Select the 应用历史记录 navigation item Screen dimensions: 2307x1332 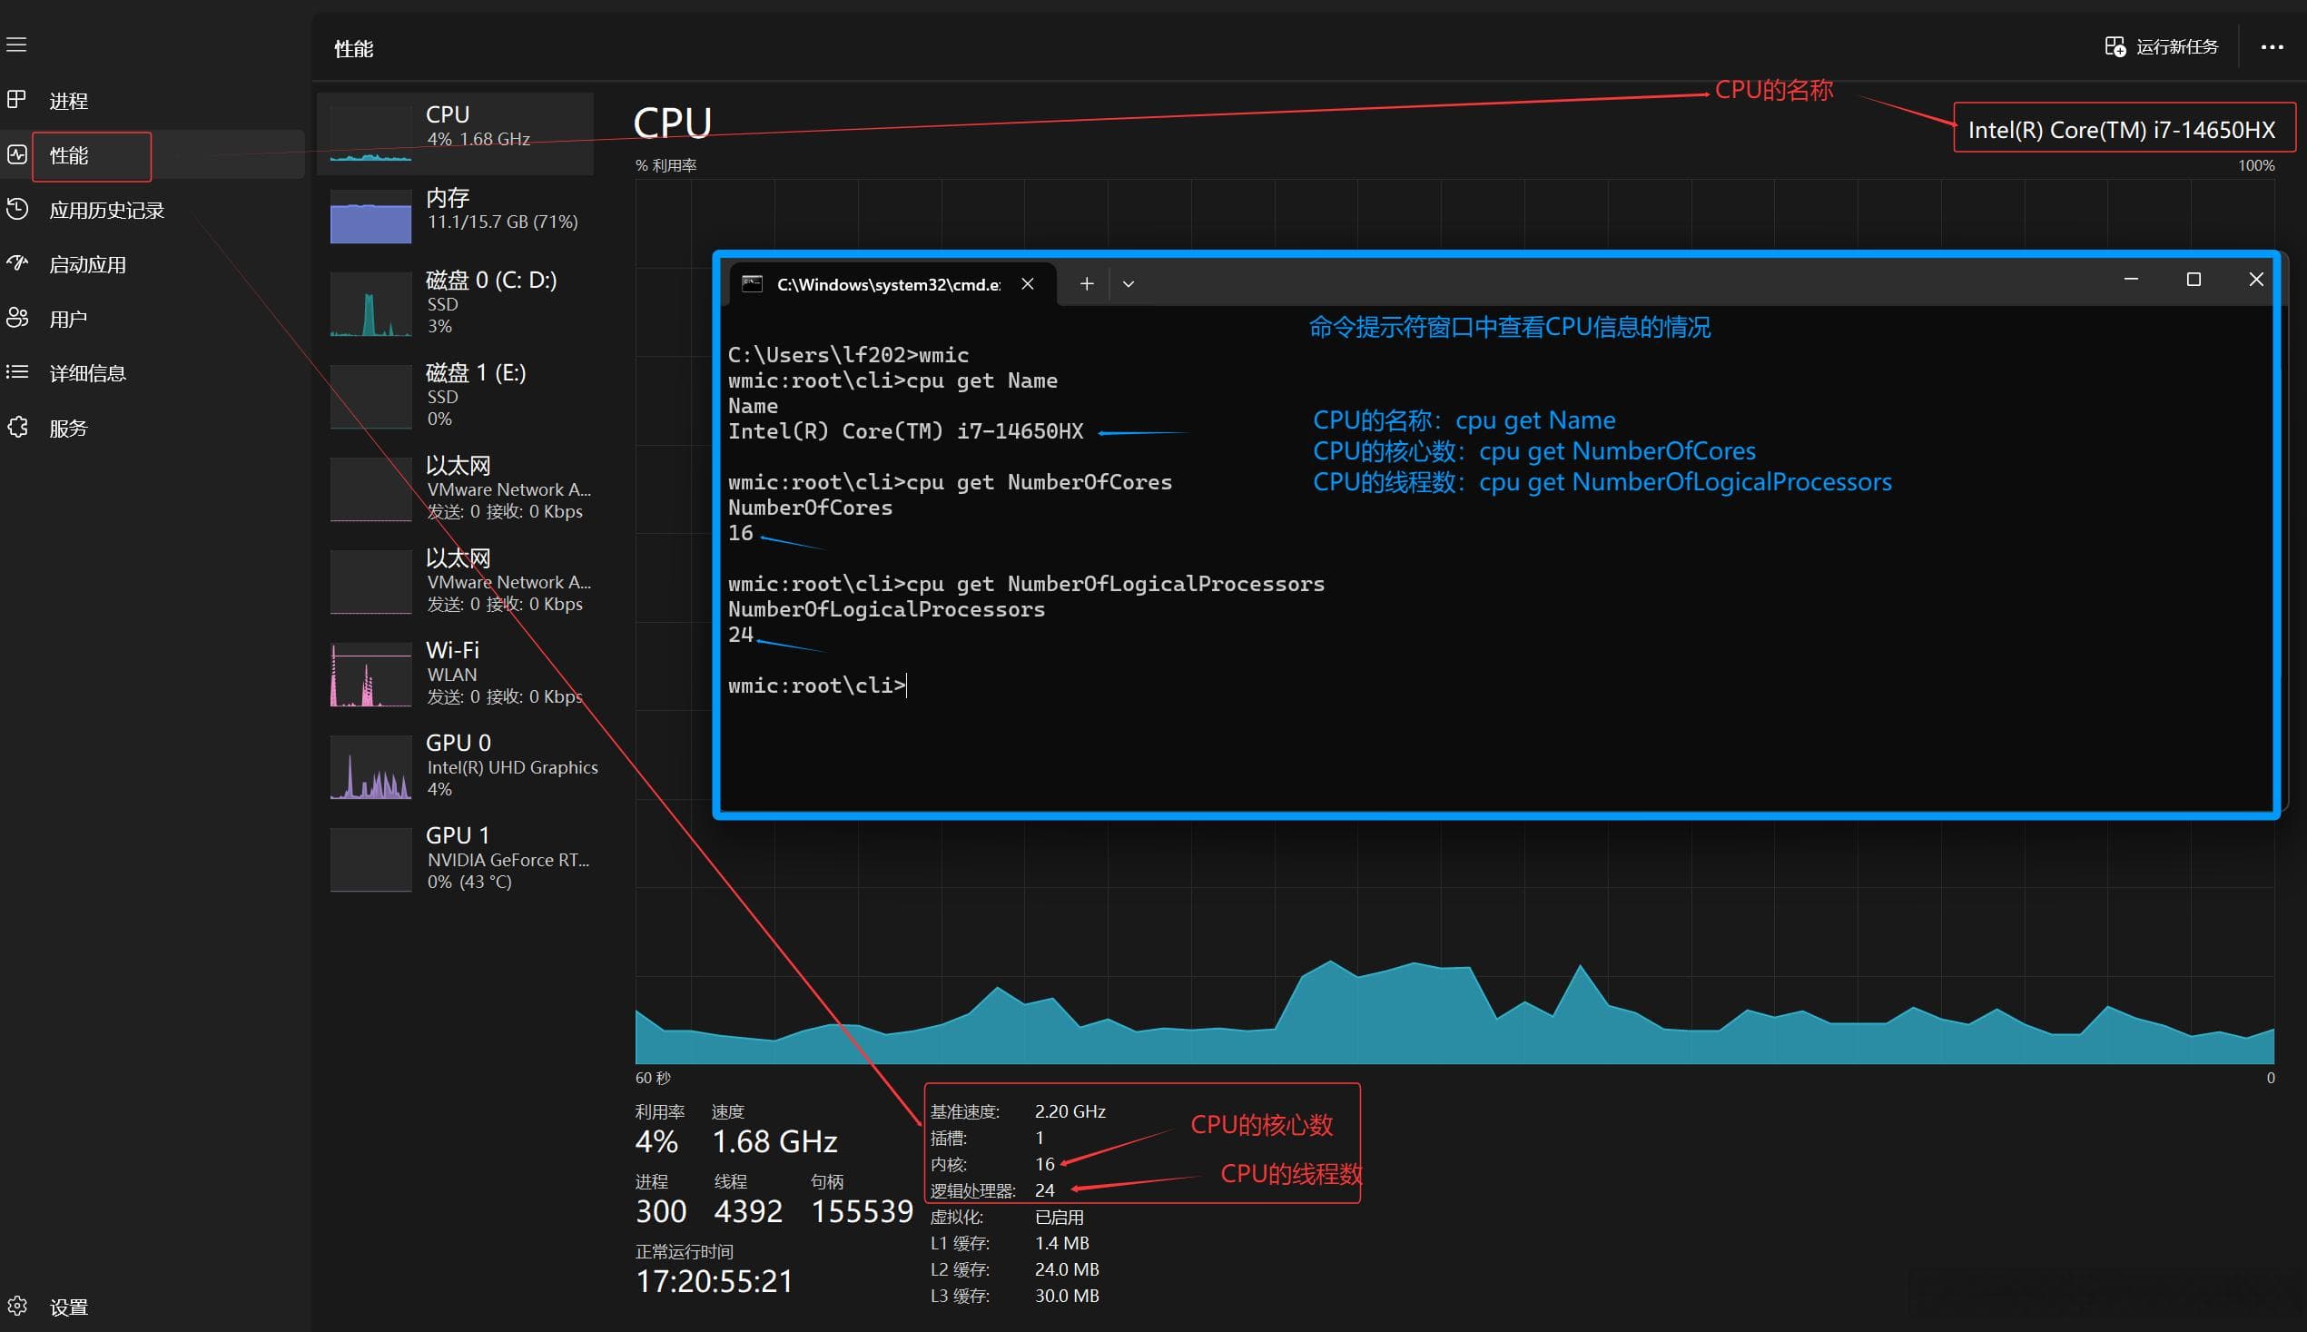click(153, 210)
